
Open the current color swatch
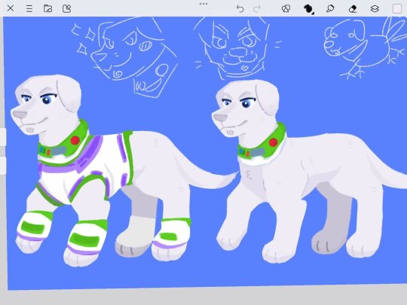(x=397, y=8)
